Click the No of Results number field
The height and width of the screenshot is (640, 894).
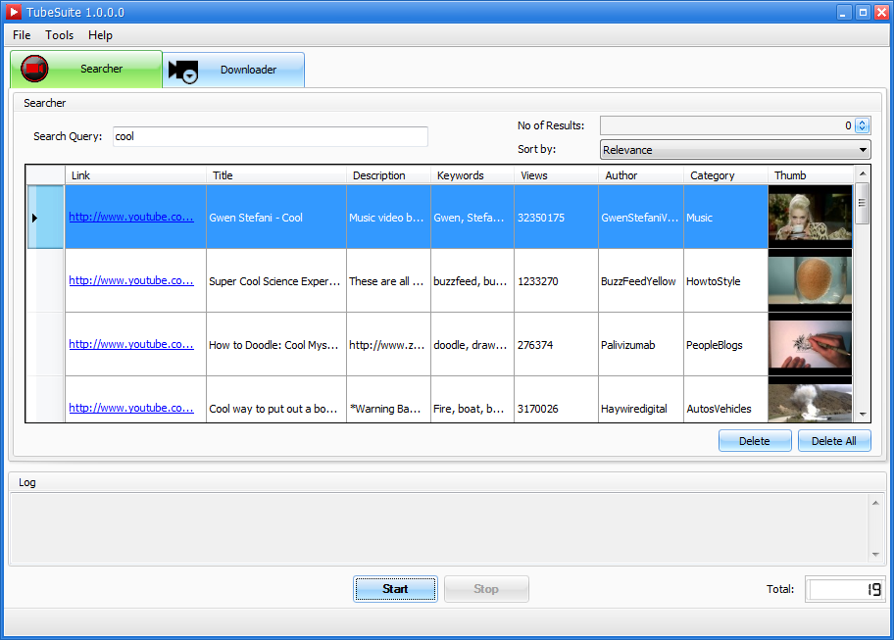click(727, 125)
